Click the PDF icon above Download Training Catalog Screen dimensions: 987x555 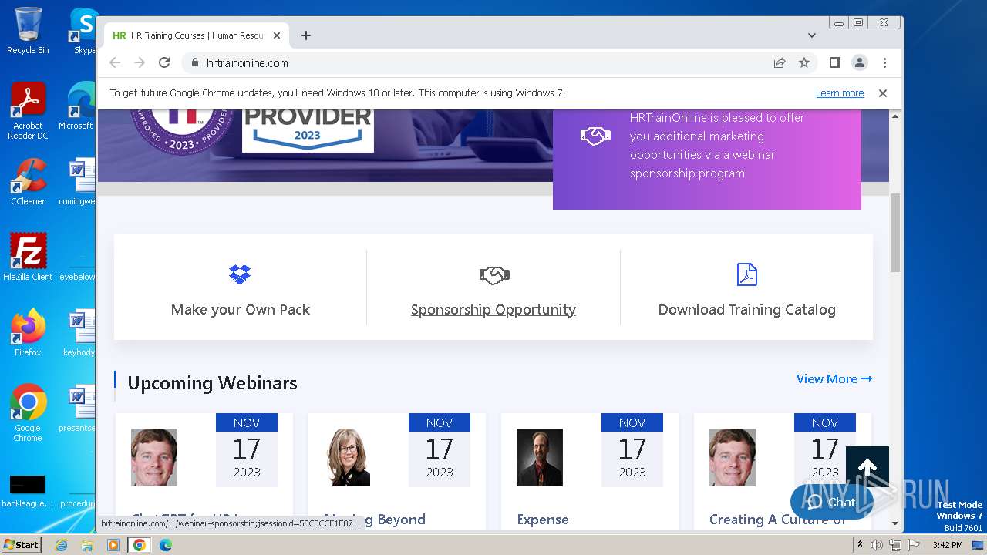coord(747,274)
